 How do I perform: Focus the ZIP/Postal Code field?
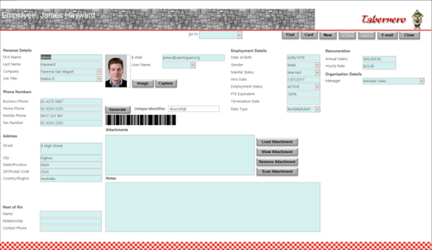(71, 172)
